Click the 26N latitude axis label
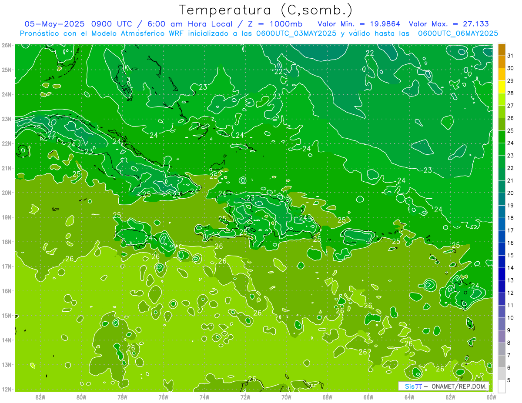This screenshot has height=403, width=522. click(x=7, y=45)
